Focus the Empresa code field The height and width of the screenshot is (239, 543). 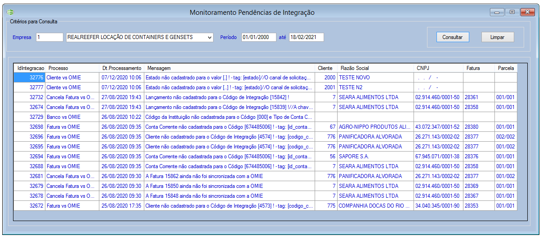pyautogui.click(x=49, y=37)
